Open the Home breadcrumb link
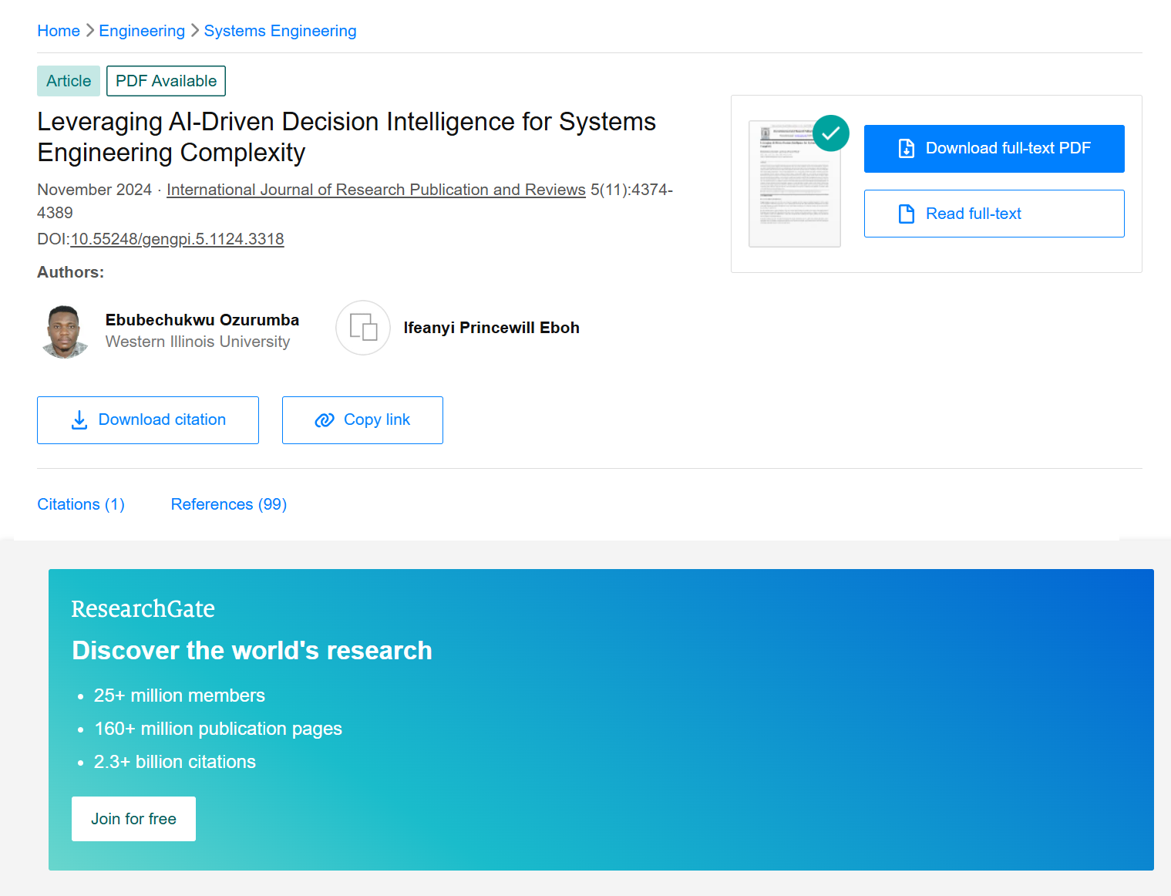Image resolution: width=1171 pixels, height=896 pixels. pos(59,31)
